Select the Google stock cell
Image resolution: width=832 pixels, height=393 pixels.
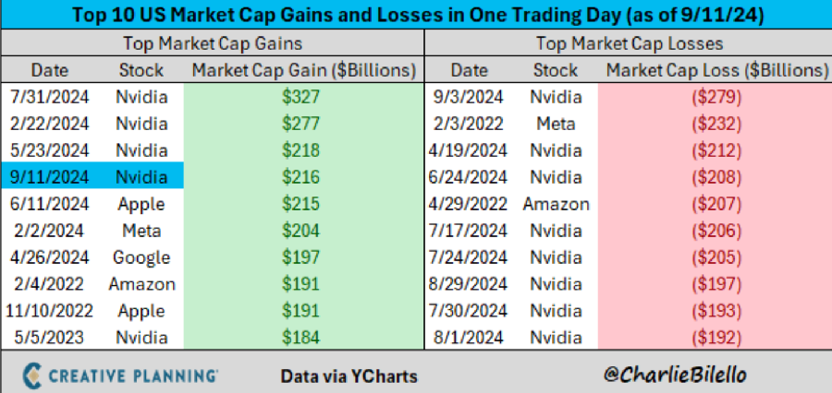(x=141, y=257)
